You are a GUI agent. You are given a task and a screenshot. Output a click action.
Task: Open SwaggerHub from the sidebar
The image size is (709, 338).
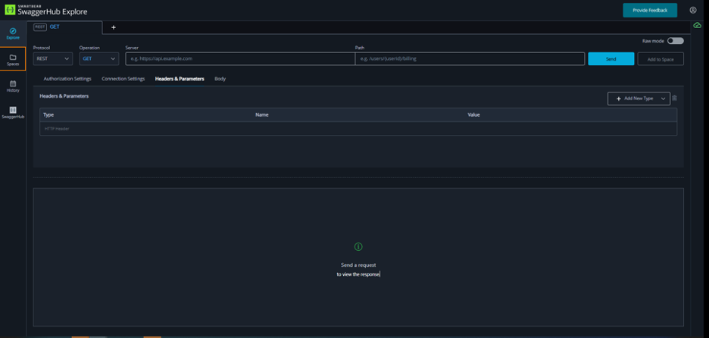(x=13, y=112)
